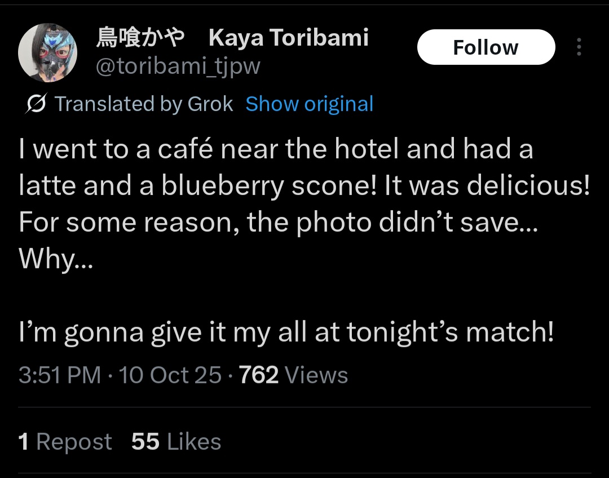Screen dimensions: 609x478
Task: Open Kaya Toribami's profile picture
Action: point(47,53)
